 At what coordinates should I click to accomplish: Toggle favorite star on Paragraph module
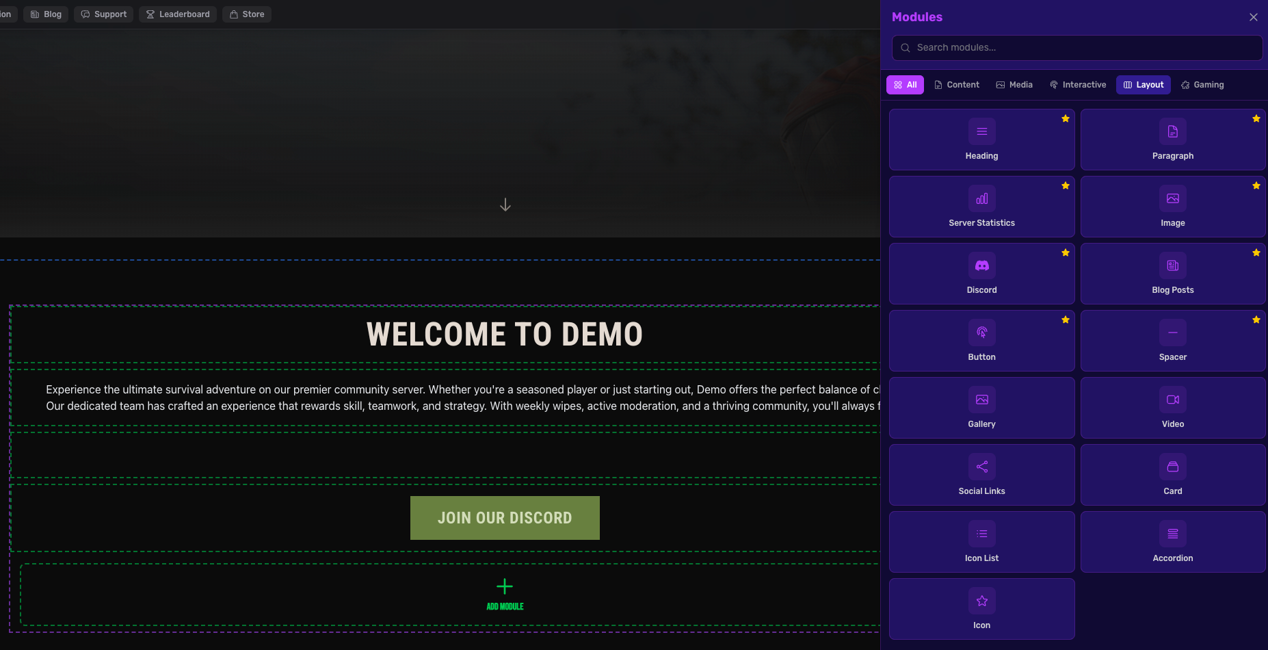1256,119
